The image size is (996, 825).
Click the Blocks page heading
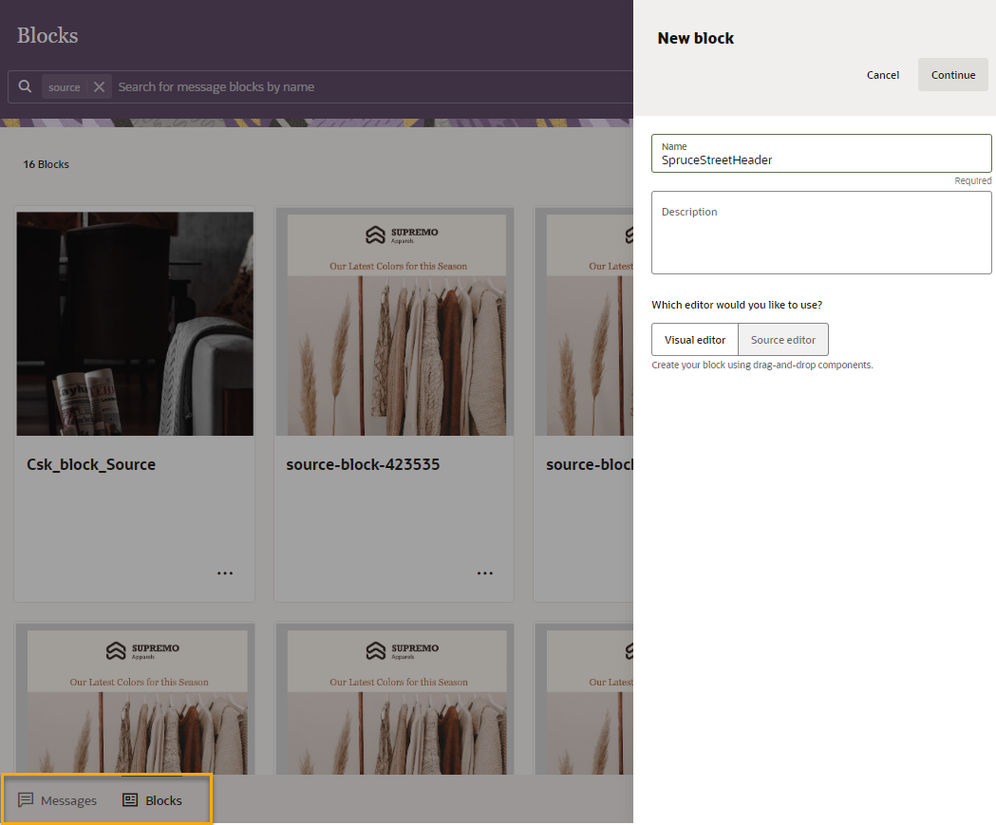[47, 35]
